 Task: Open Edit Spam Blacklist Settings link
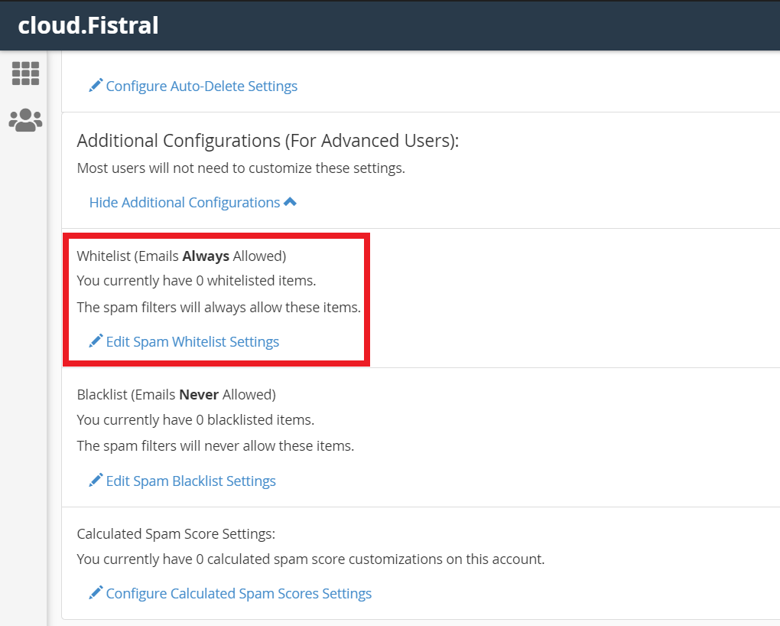point(191,481)
